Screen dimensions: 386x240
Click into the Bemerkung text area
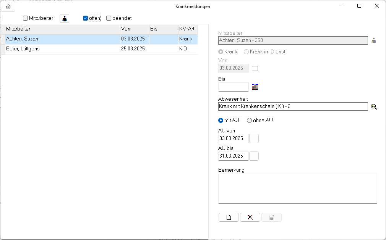(297, 188)
